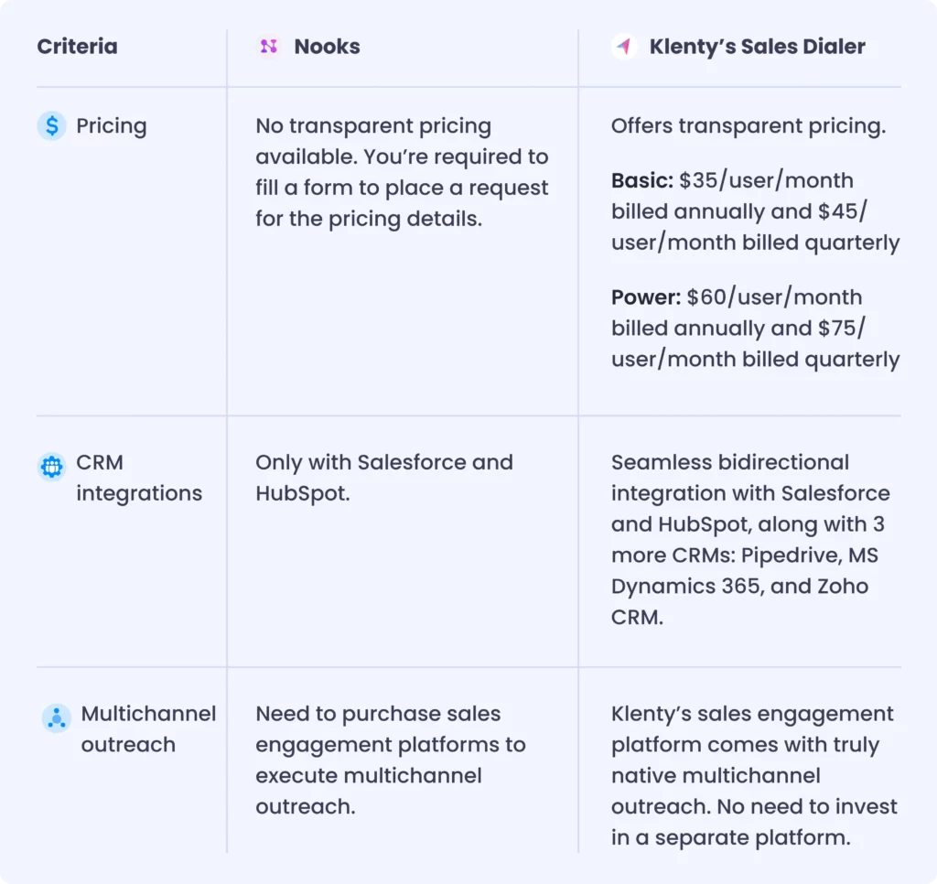Image resolution: width=937 pixels, height=884 pixels.
Task: Click the Nooks logo icon
Action: [x=269, y=46]
